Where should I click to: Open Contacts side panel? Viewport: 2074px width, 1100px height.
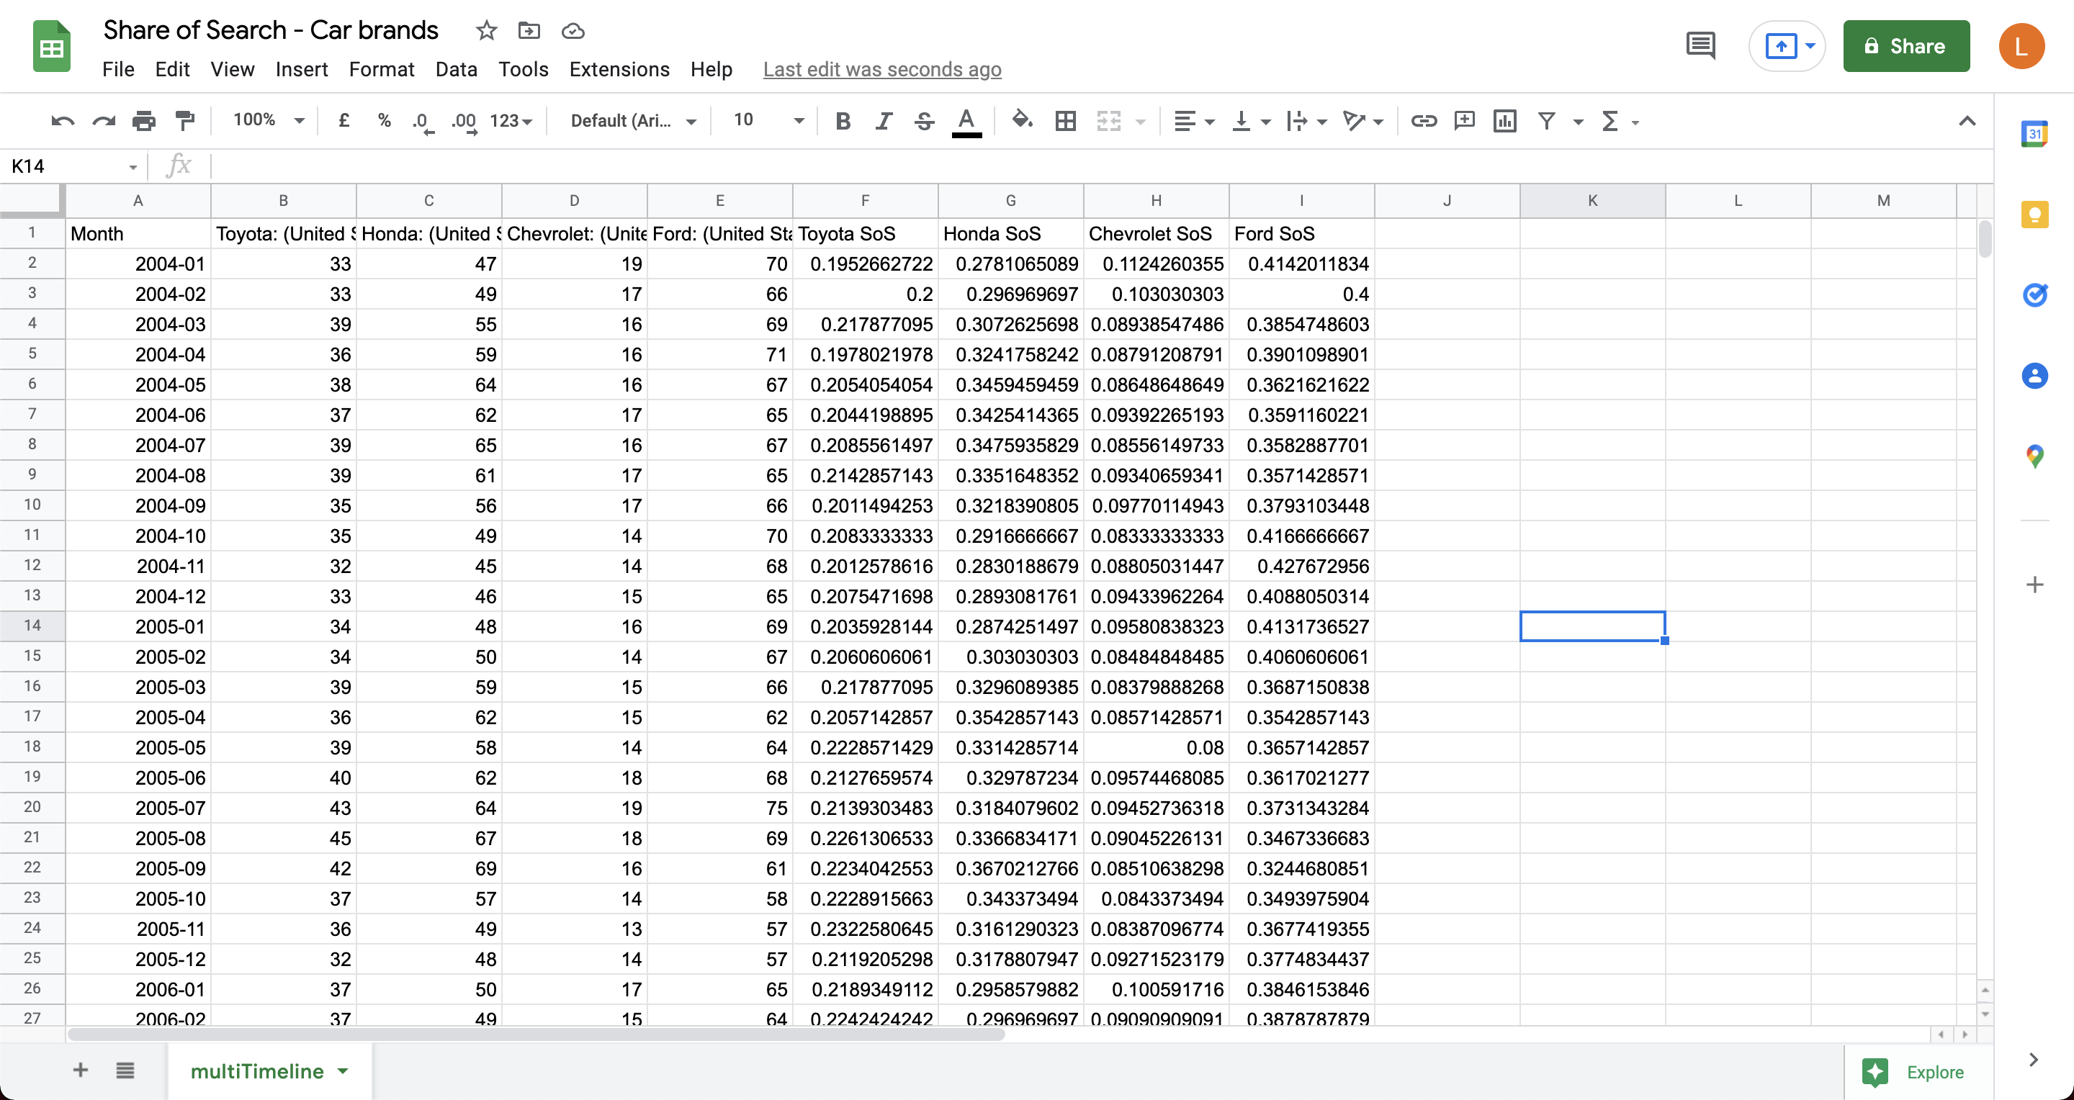pos(2034,375)
